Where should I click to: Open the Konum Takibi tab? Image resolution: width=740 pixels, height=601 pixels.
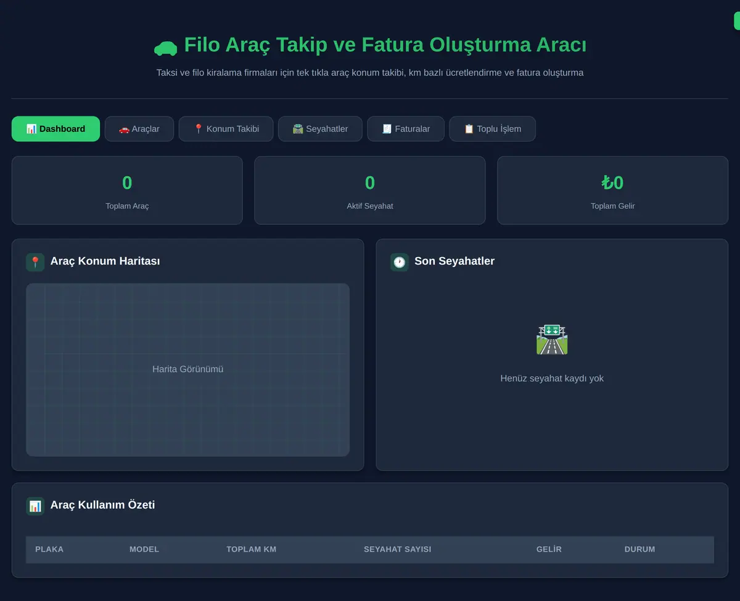(x=226, y=129)
